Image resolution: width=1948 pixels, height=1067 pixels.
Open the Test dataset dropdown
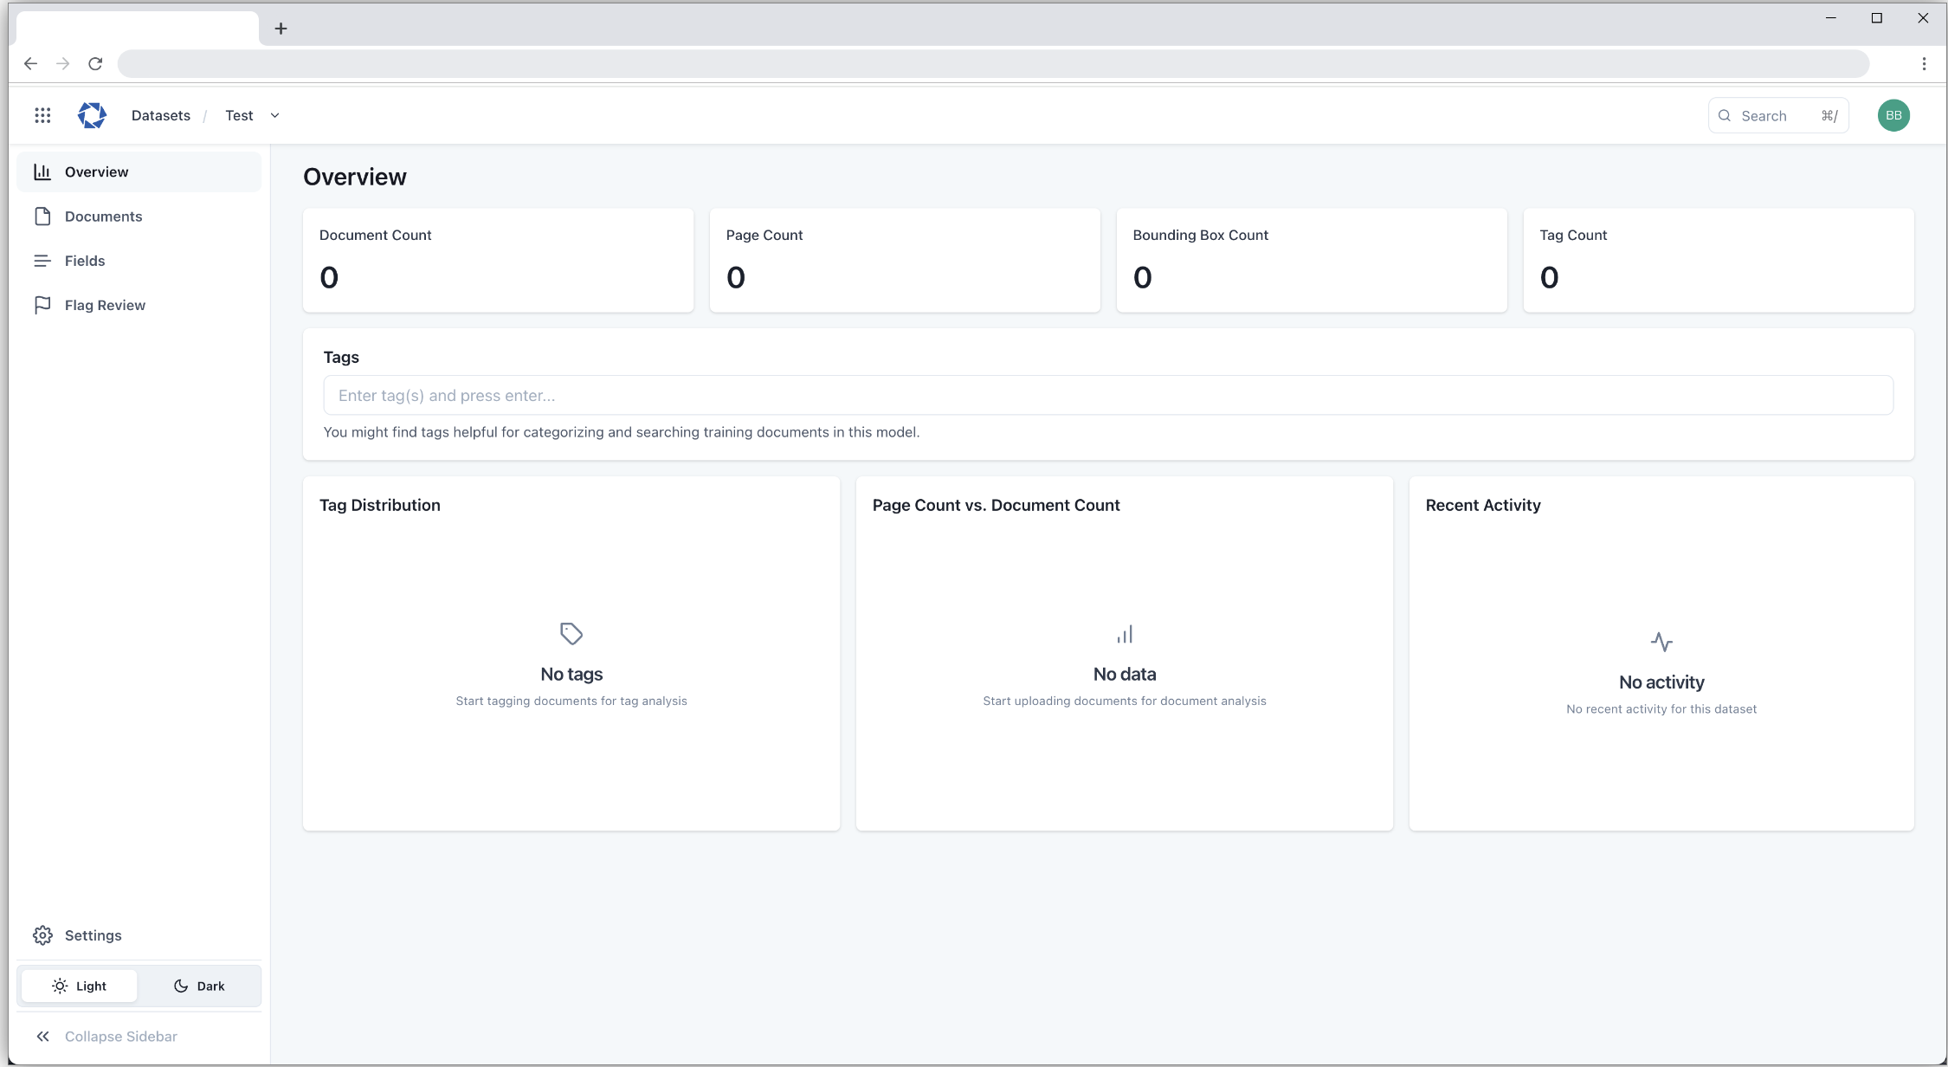[274, 115]
